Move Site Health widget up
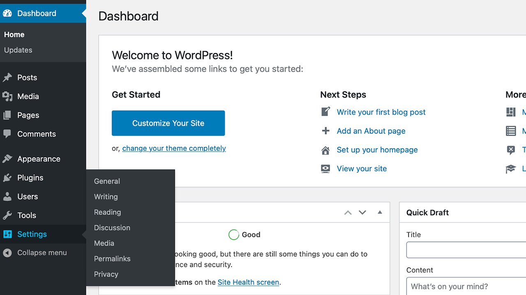 (348, 213)
